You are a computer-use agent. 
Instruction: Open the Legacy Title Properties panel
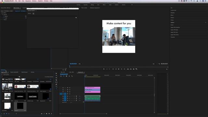pyautogui.click(x=175, y=27)
